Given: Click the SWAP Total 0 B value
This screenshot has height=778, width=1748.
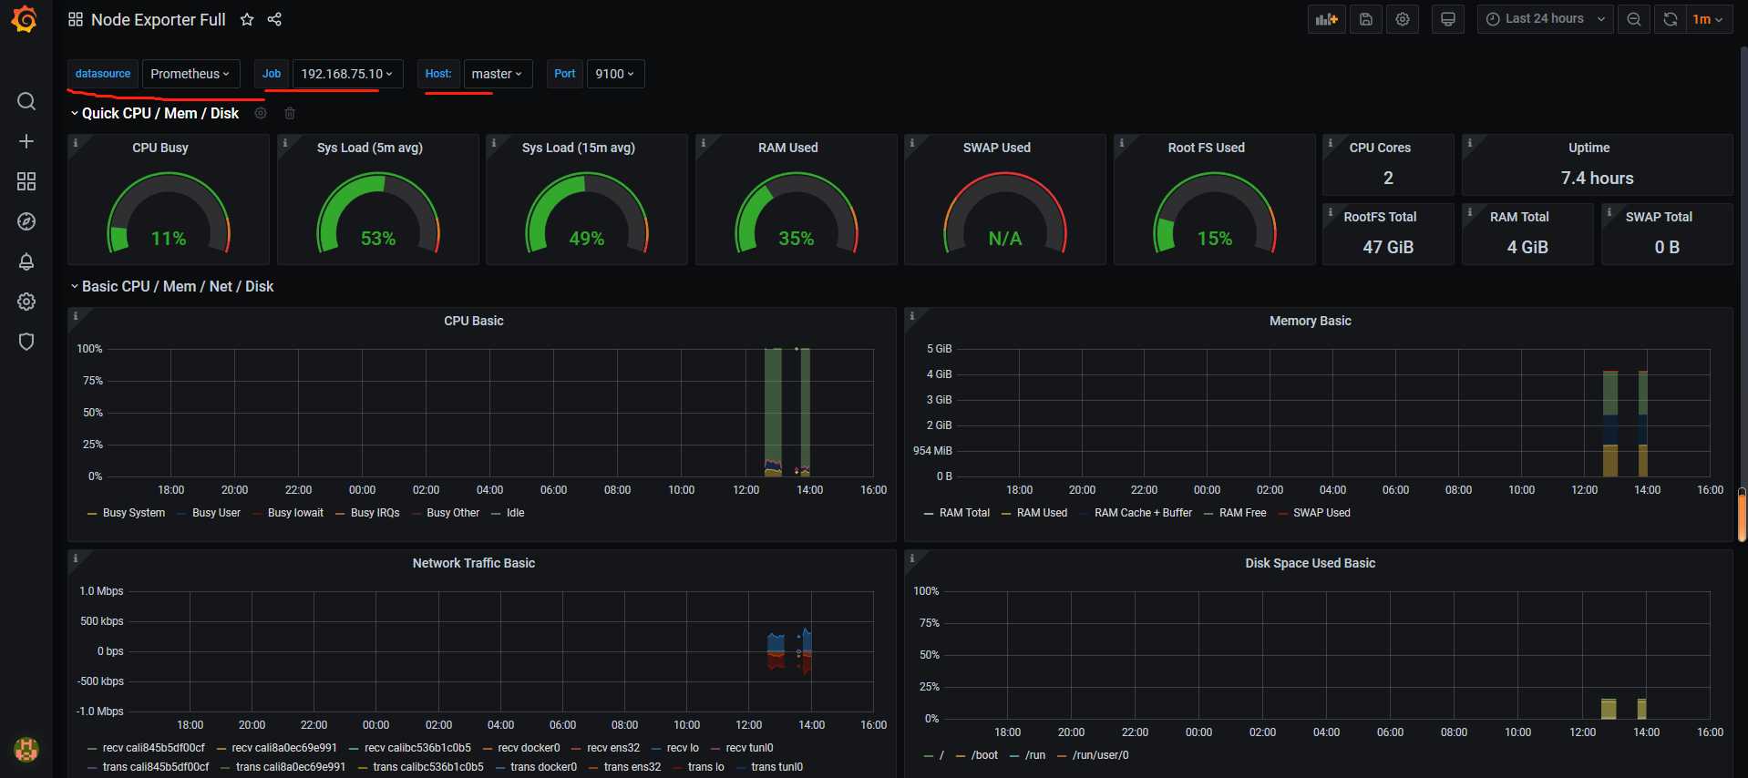Looking at the screenshot, I should pyautogui.click(x=1667, y=247).
